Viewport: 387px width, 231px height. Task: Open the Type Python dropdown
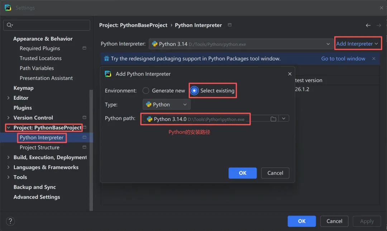pos(166,104)
